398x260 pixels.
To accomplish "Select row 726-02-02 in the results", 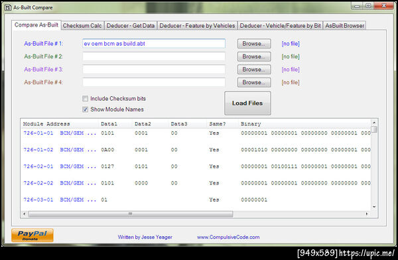I will click(x=196, y=183).
